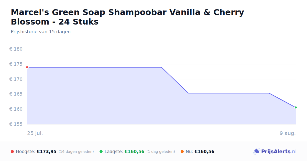Click the 16 dagen geleden note
The height and width of the screenshot is (161, 307).
pyautogui.click(x=76, y=152)
